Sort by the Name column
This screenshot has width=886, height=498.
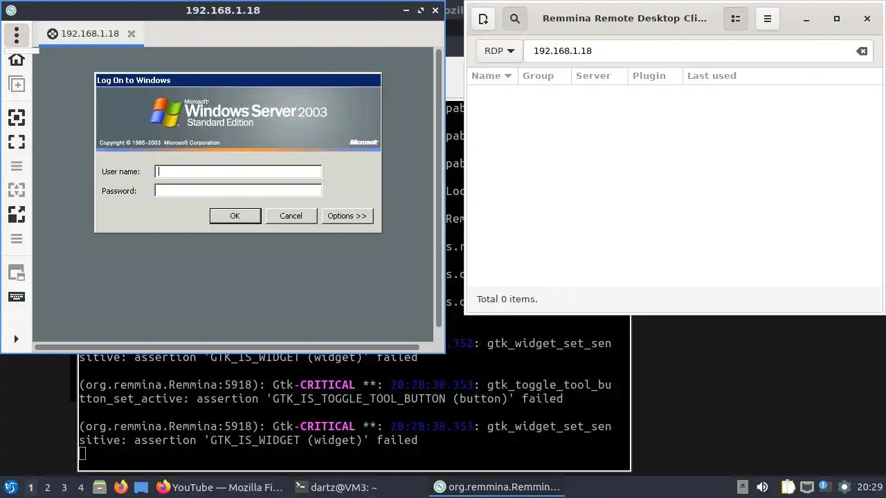(493, 76)
